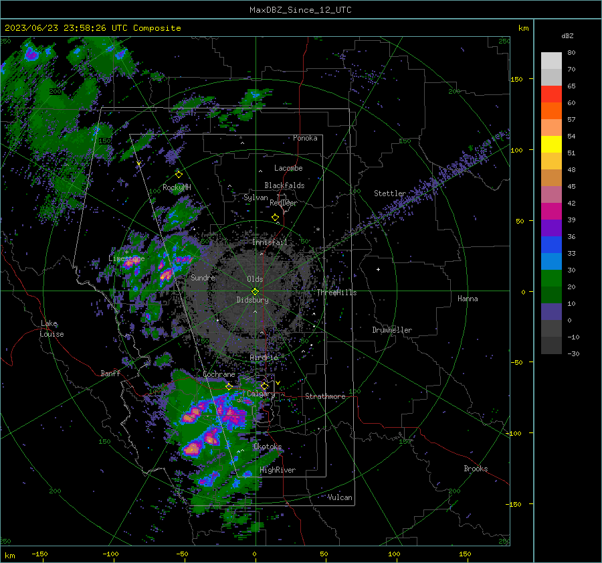Click the dBZ legend heading

coord(567,36)
